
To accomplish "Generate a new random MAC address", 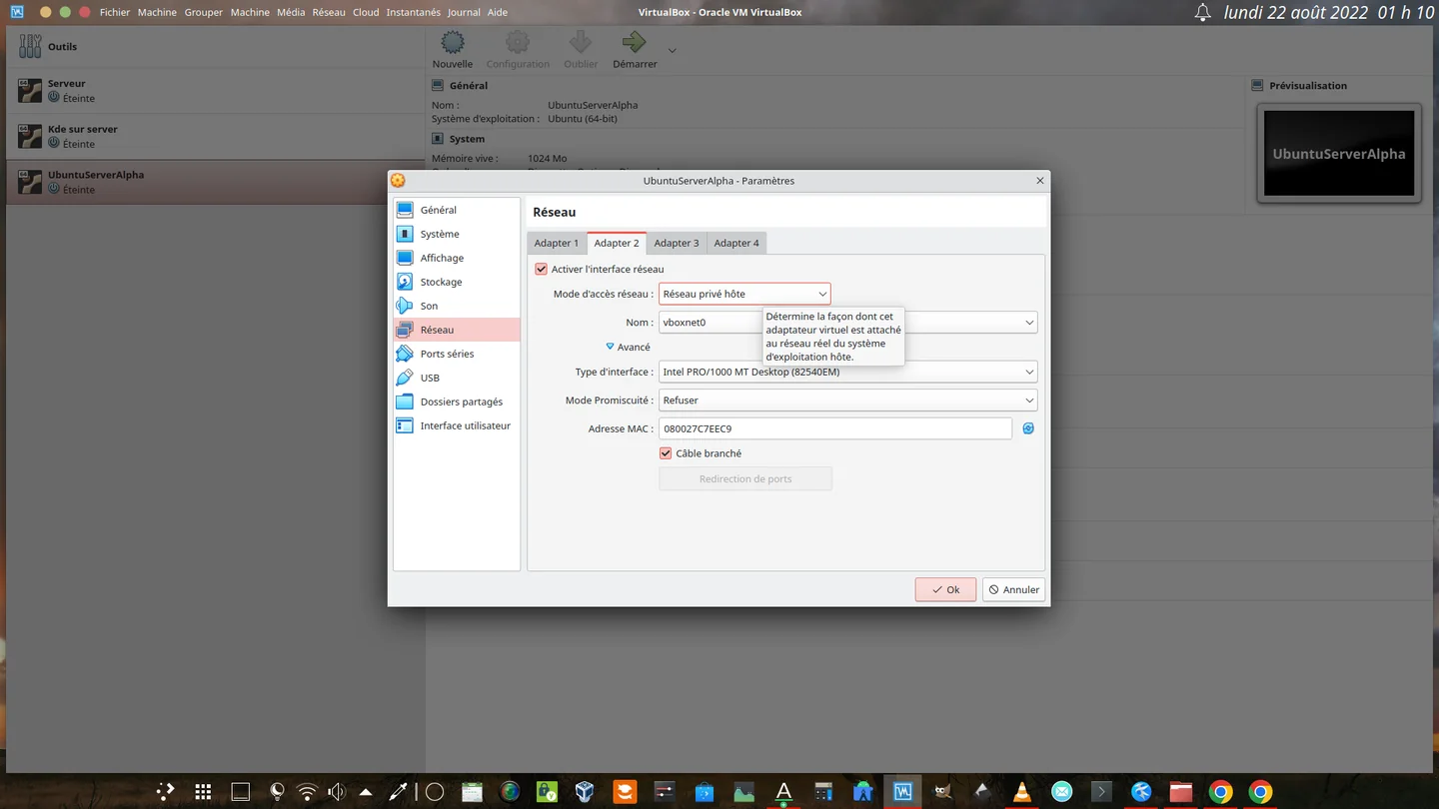I will (1028, 428).
